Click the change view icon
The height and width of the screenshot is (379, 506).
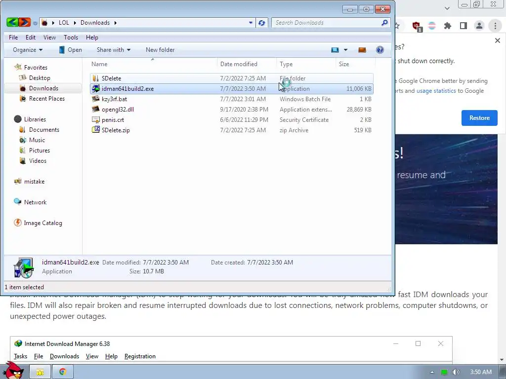click(x=335, y=50)
